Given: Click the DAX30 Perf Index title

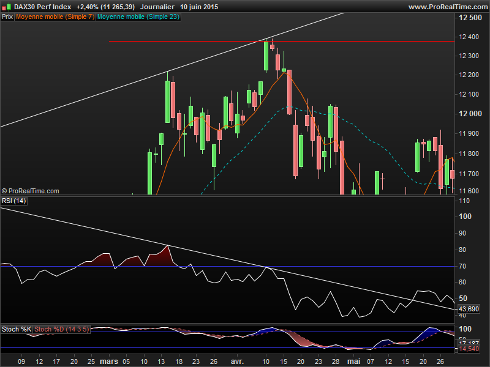Looking at the screenshot, I should [42, 7].
